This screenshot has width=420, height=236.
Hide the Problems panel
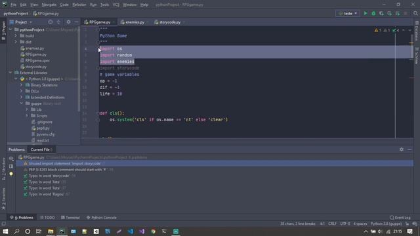tap(409, 149)
